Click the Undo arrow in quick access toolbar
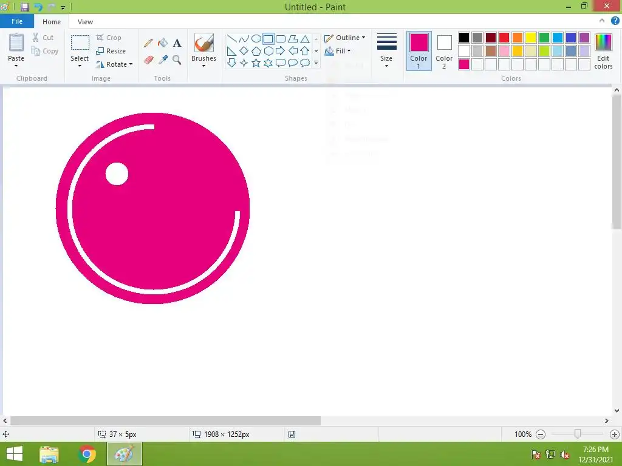This screenshot has height=466, width=622. (x=38, y=7)
